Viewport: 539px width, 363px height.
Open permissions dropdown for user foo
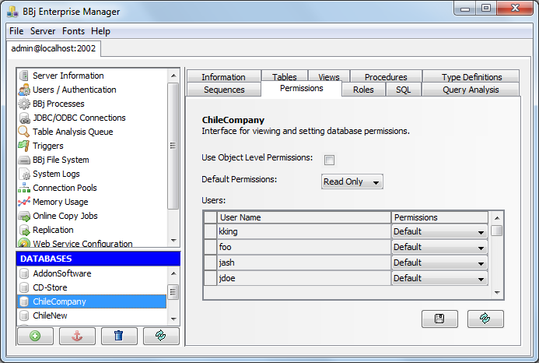coord(439,247)
